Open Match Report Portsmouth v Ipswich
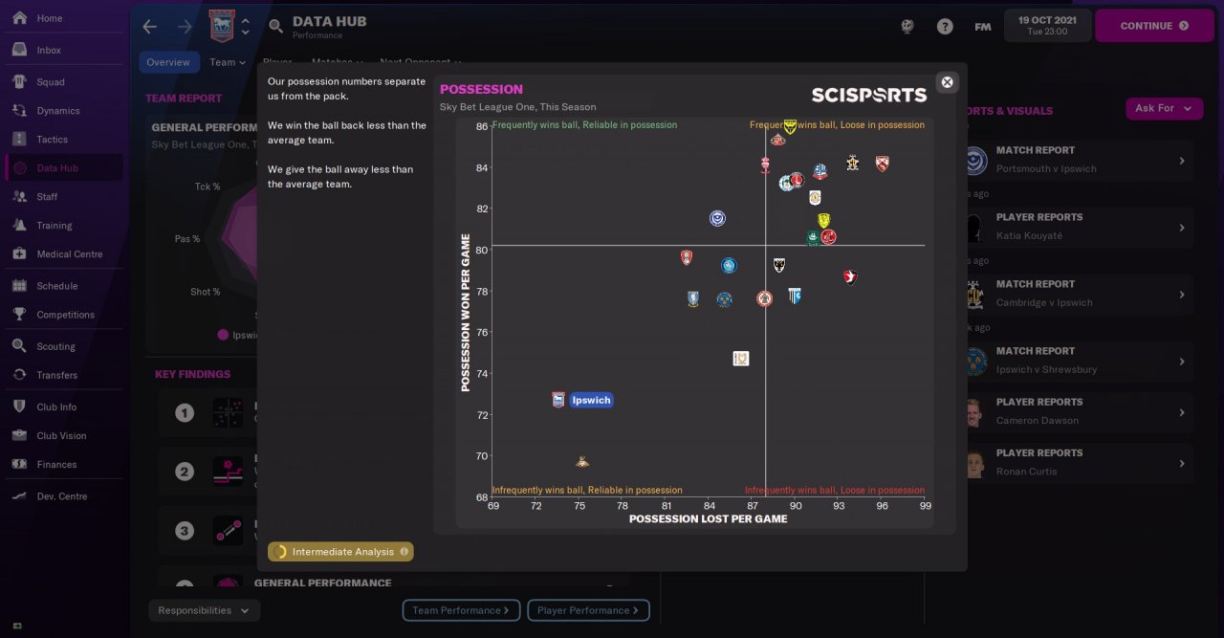This screenshot has height=638, width=1224. (1078, 160)
